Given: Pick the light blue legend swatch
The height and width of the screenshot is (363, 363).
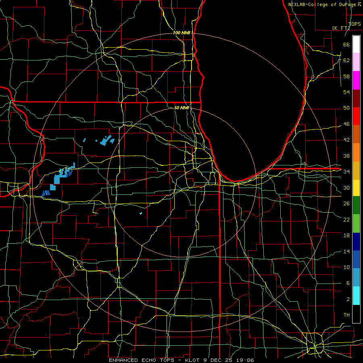Looking at the screenshot, I should click(356, 277).
